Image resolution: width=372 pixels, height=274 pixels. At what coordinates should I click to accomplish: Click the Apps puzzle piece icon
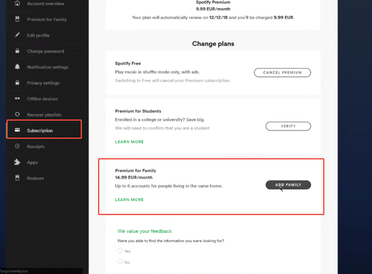17,162
